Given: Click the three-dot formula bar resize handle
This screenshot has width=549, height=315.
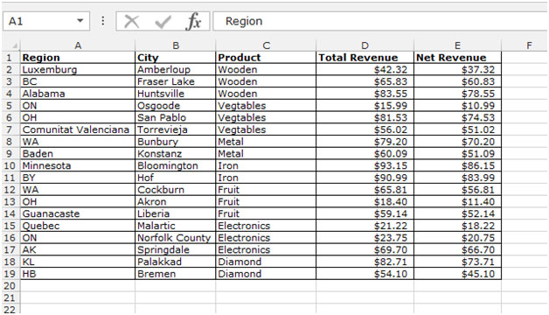Looking at the screenshot, I should click(x=102, y=21).
